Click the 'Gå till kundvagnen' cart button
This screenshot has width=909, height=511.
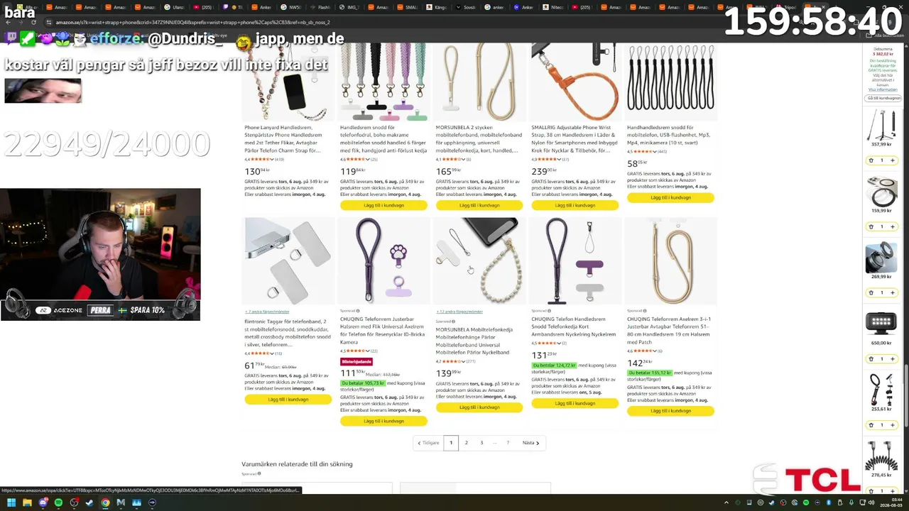(x=883, y=98)
